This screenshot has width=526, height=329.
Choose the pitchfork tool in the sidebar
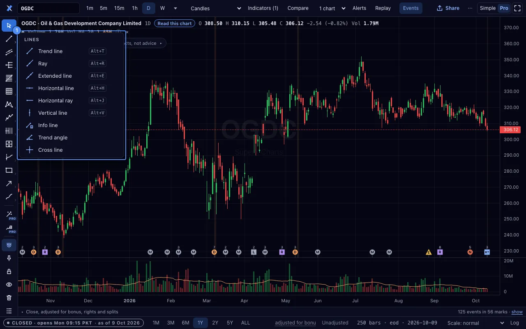pos(9,65)
